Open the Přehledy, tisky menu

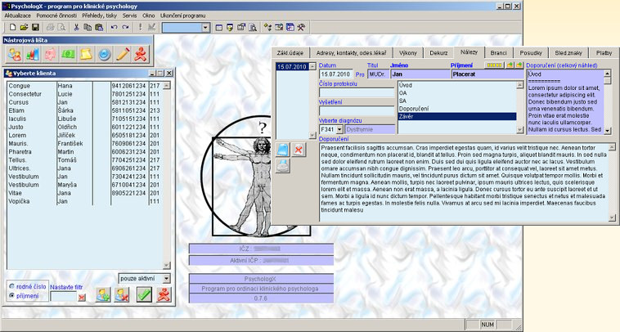(x=100, y=16)
